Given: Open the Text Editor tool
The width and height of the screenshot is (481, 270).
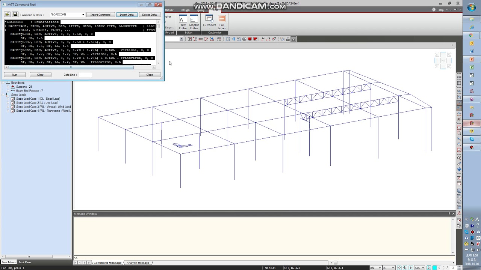Looking at the screenshot, I should 183,22.
